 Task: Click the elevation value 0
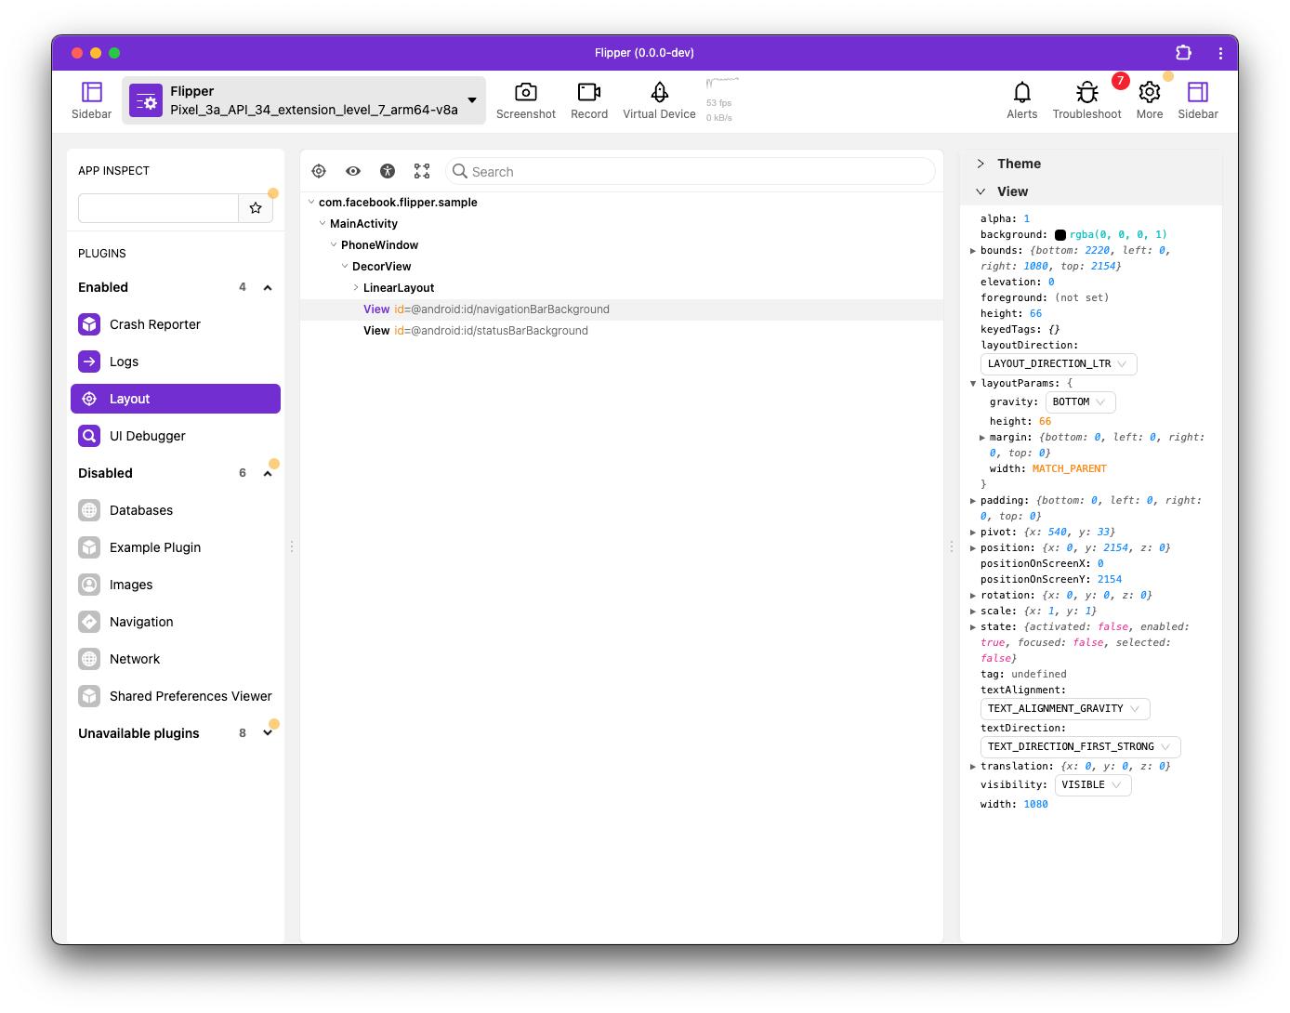pos(1051,283)
